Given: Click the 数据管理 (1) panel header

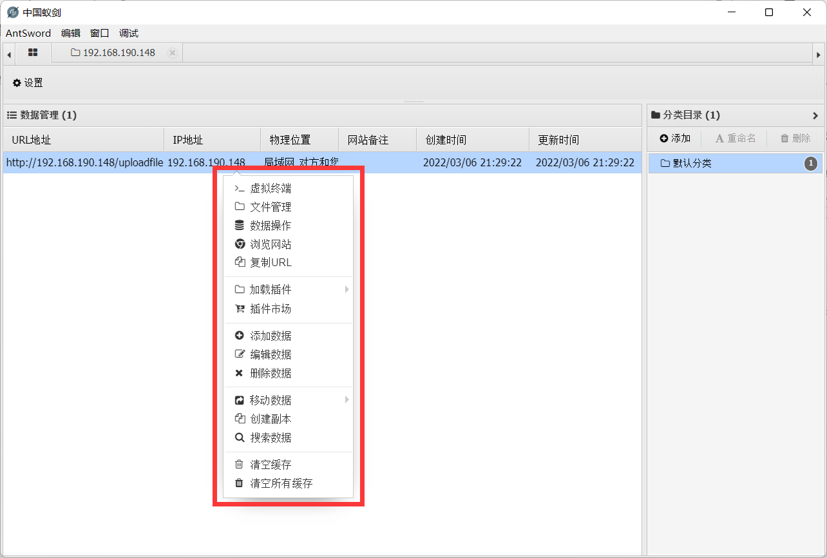Looking at the screenshot, I should point(322,115).
